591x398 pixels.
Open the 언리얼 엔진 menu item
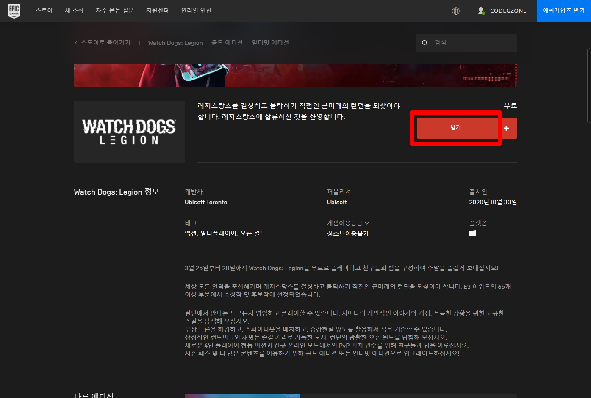click(x=196, y=11)
